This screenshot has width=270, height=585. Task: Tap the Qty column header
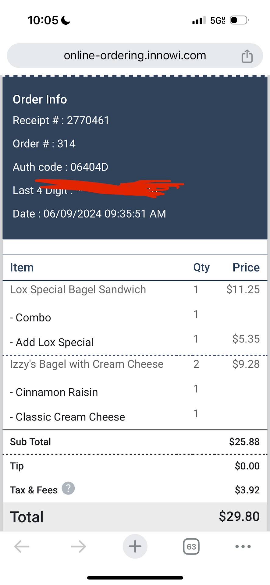click(x=201, y=268)
